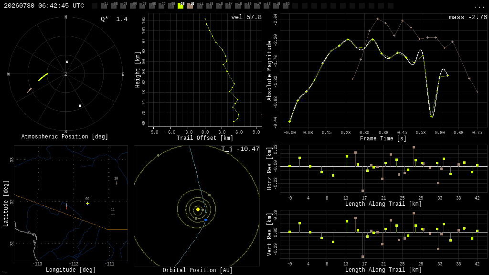Image resolution: width=489 pixels, height=275 pixels.
Task: Click the T_j -10.47 label
Action: click(x=240, y=149)
